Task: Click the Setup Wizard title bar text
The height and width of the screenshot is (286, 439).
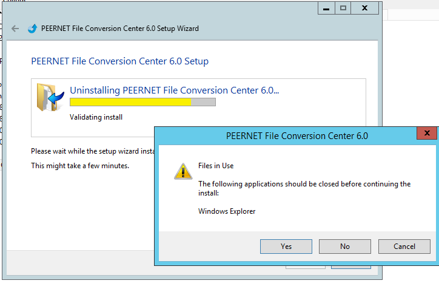Action: click(x=120, y=29)
